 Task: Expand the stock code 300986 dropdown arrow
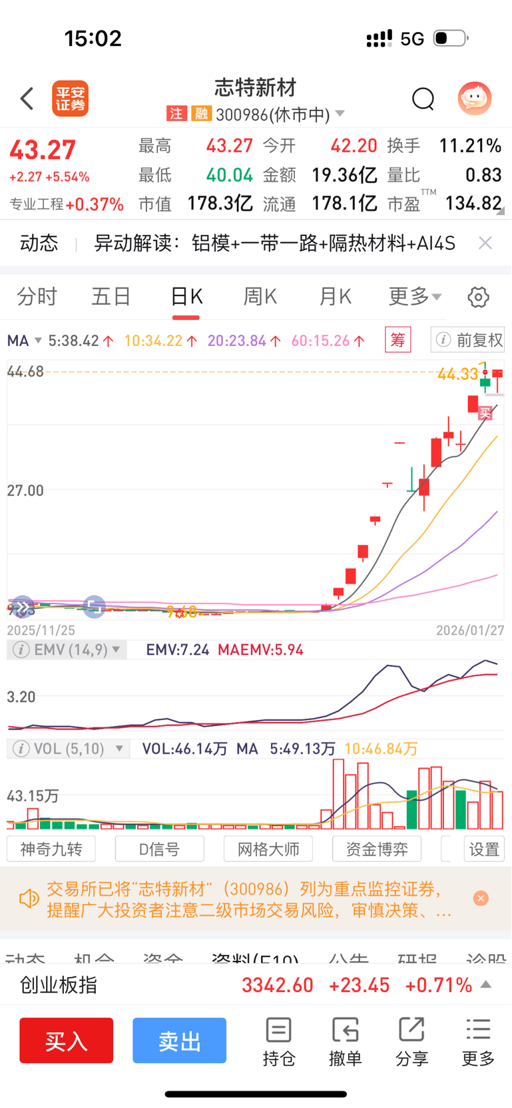(x=340, y=114)
